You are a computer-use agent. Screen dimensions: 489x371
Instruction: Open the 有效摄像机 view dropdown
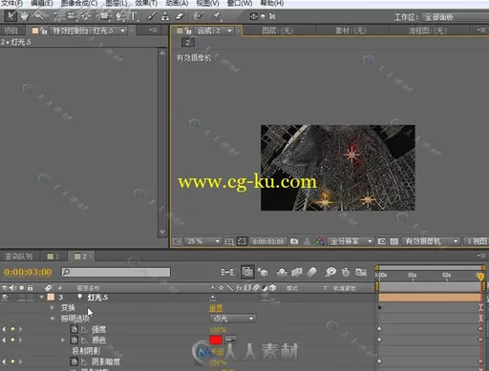click(431, 241)
